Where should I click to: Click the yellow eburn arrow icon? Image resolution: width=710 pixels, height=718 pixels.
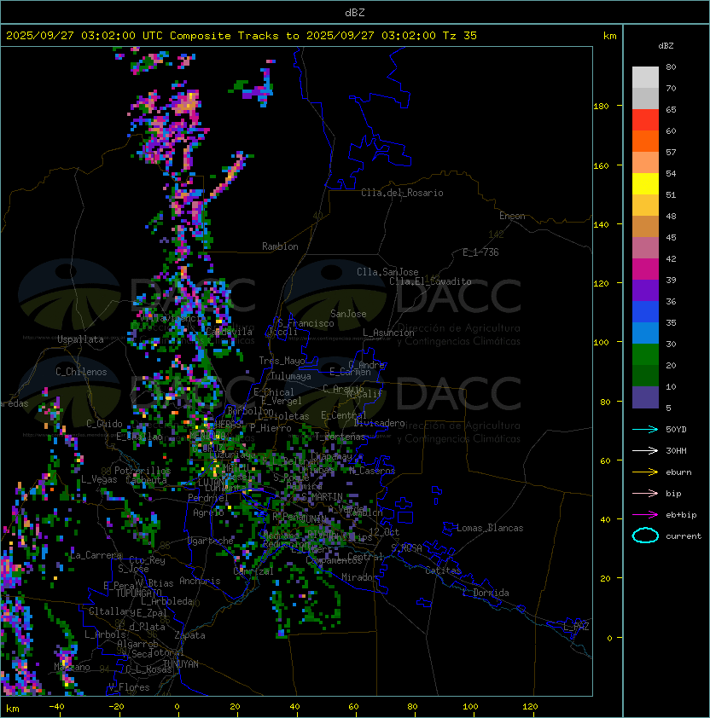(645, 472)
